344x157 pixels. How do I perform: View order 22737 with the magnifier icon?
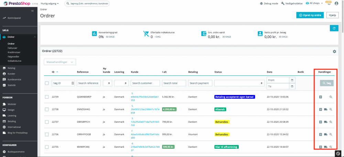tap(331, 122)
